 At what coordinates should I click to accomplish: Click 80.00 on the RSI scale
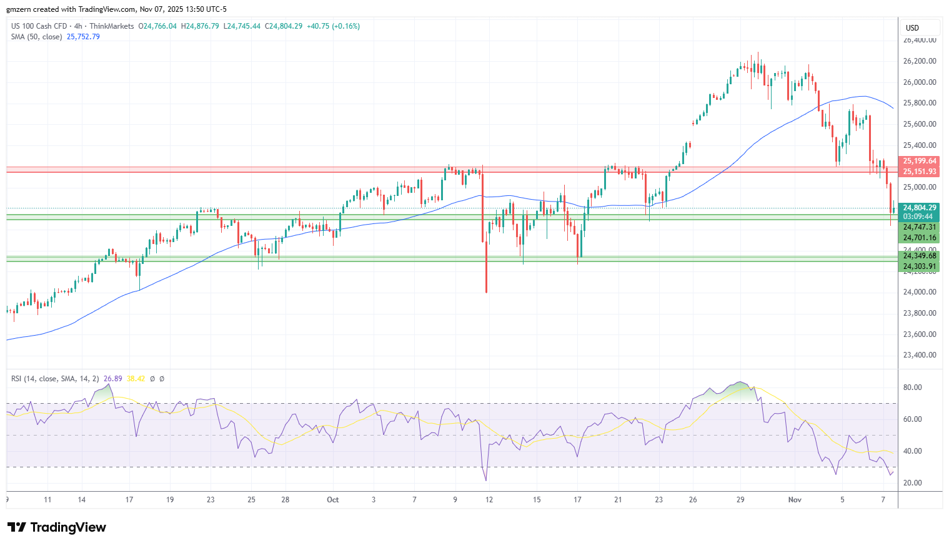(913, 388)
